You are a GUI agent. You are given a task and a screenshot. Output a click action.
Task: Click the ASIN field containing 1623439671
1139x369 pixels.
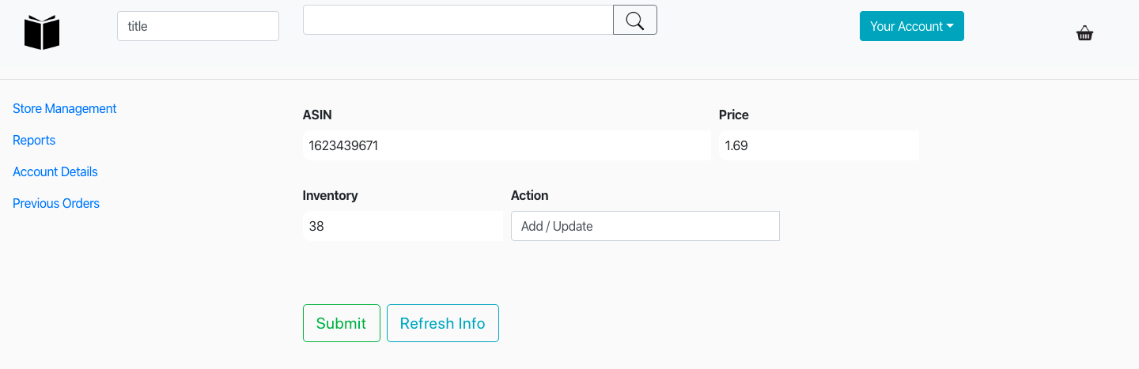[x=506, y=145]
